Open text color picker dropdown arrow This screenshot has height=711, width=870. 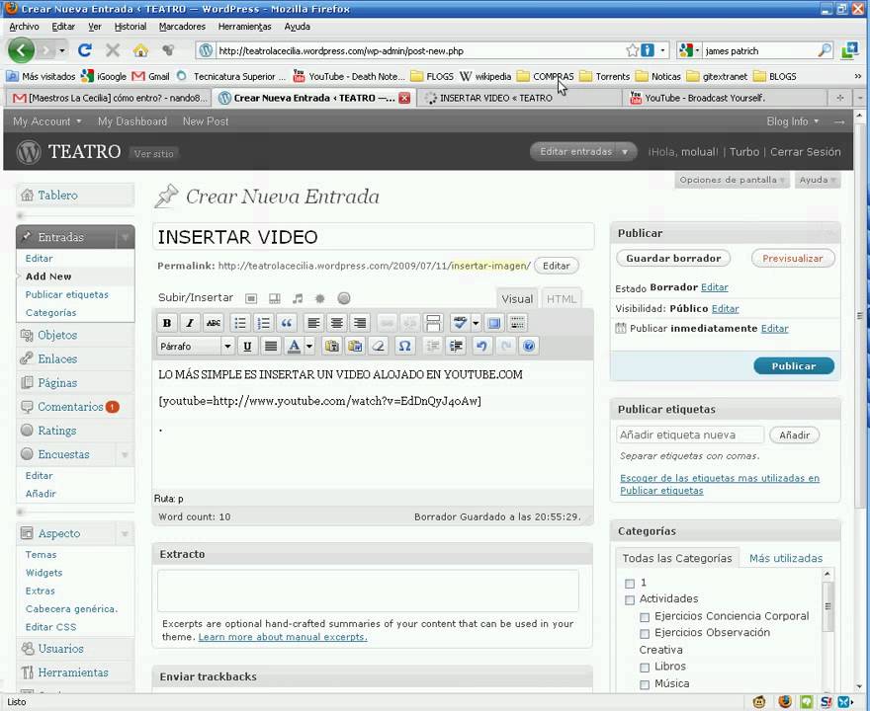(309, 347)
